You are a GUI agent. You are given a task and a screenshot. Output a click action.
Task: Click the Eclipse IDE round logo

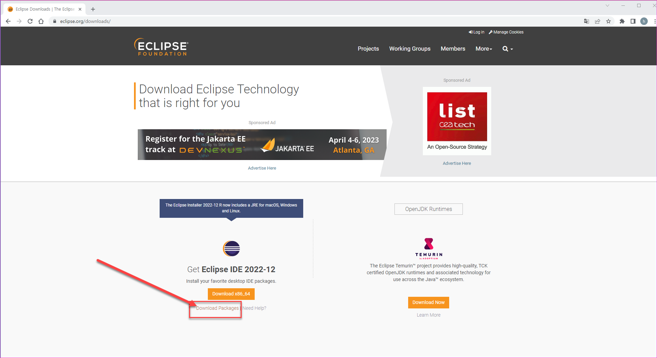pos(231,249)
